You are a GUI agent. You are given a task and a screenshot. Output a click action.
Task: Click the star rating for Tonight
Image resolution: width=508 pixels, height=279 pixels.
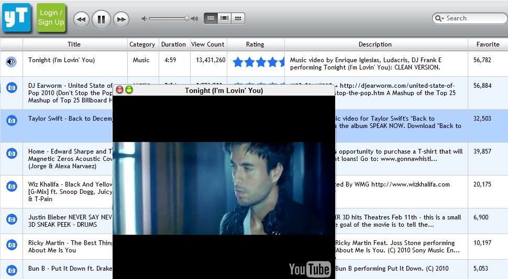(259, 62)
